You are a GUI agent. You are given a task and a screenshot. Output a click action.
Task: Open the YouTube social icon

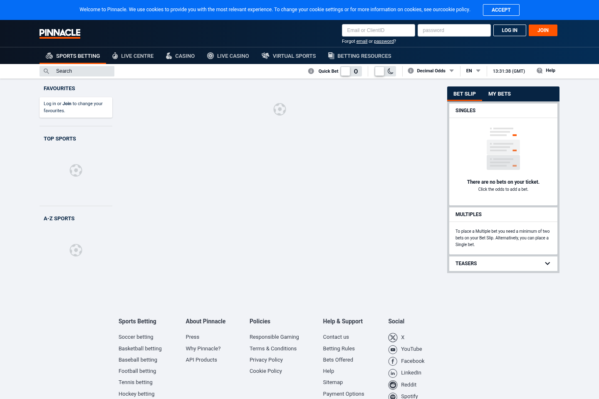click(393, 350)
